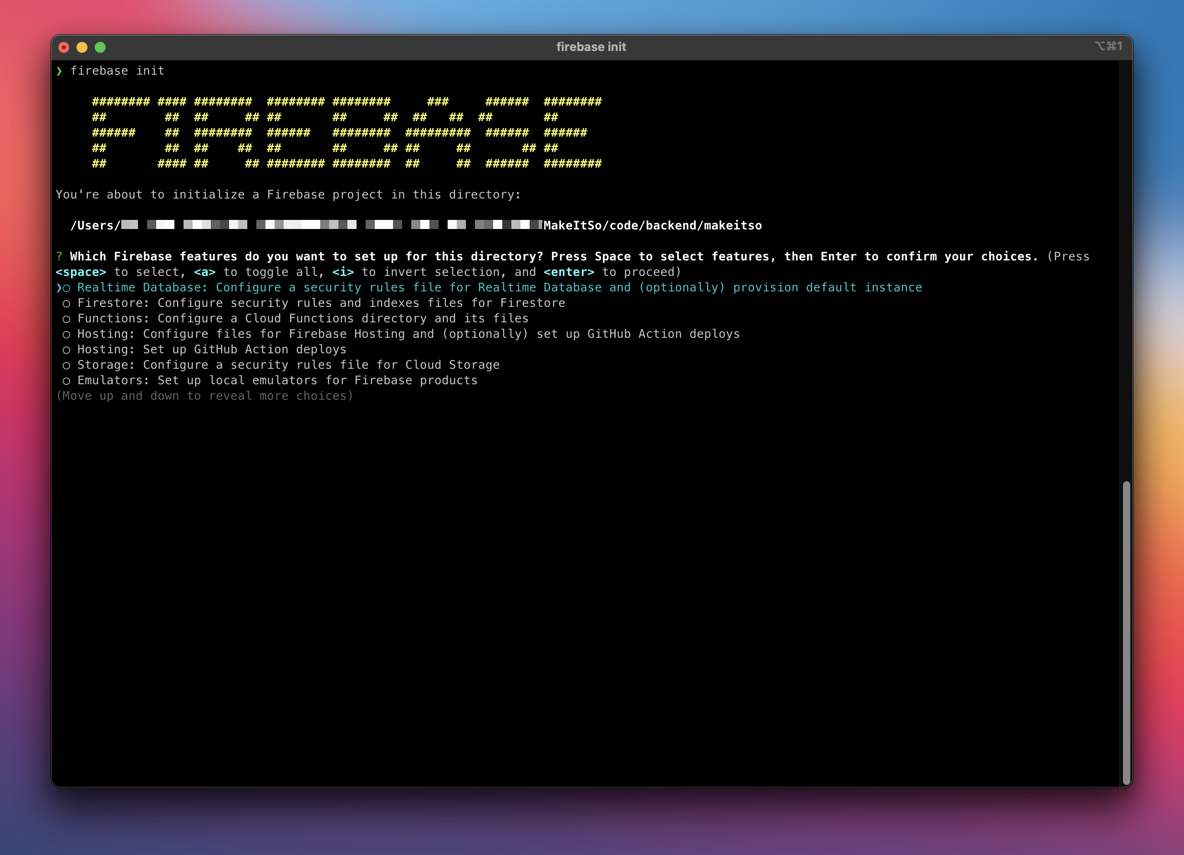Click the yellow minimize button

tap(82, 47)
